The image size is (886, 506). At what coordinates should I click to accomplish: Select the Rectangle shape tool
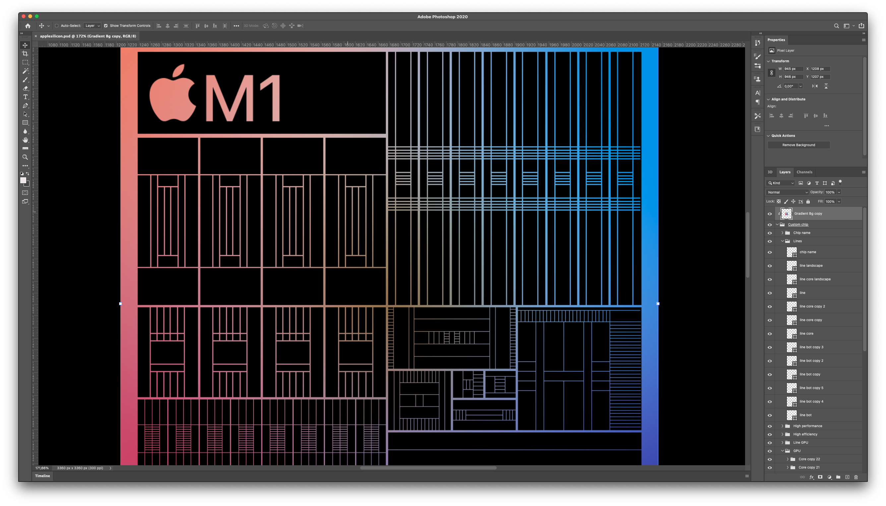(26, 123)
